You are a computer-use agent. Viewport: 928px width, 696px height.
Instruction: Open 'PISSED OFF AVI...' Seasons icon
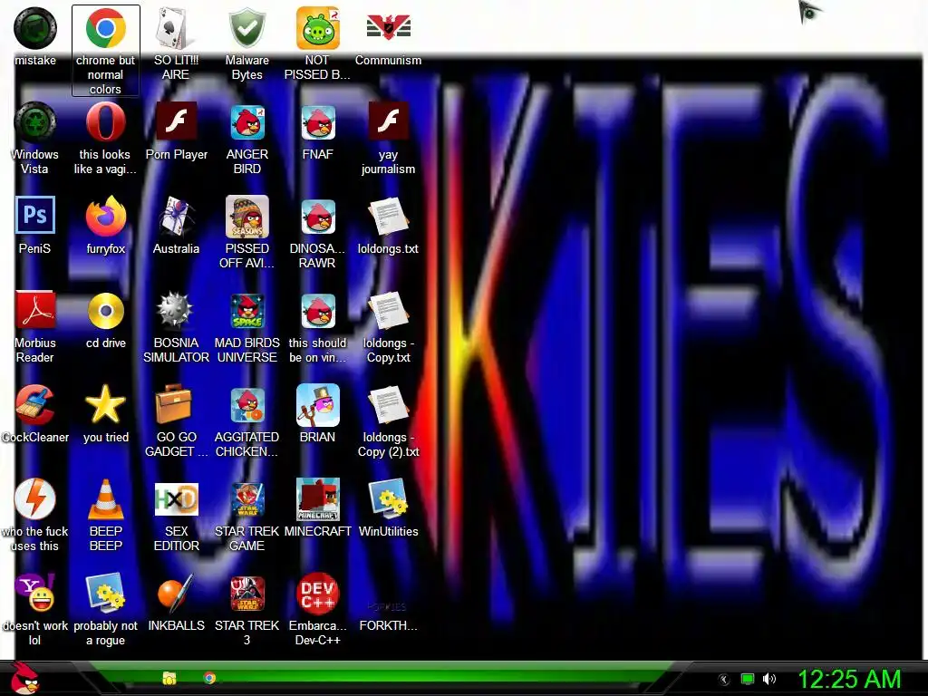(246, 217)
